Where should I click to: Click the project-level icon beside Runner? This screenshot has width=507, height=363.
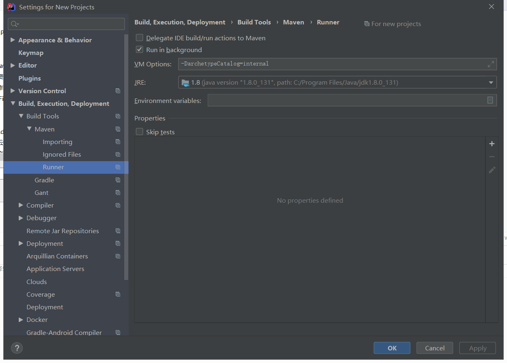(x=118, y=167)
